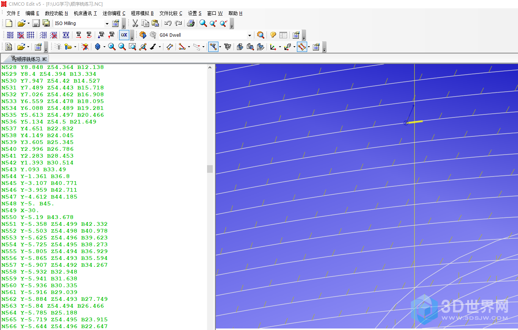Open the ISO Milling file type dropdown
The width and height of the screenshot is (518, 330).
pos(107,23)
